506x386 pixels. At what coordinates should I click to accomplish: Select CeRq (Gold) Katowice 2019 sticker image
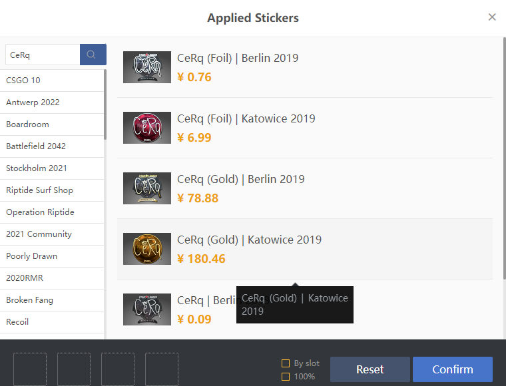click(147, 249)
